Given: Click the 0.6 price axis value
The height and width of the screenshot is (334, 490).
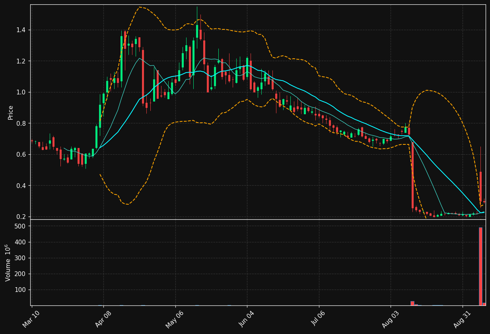Looking at the screenshot, I should coord(21,155).
